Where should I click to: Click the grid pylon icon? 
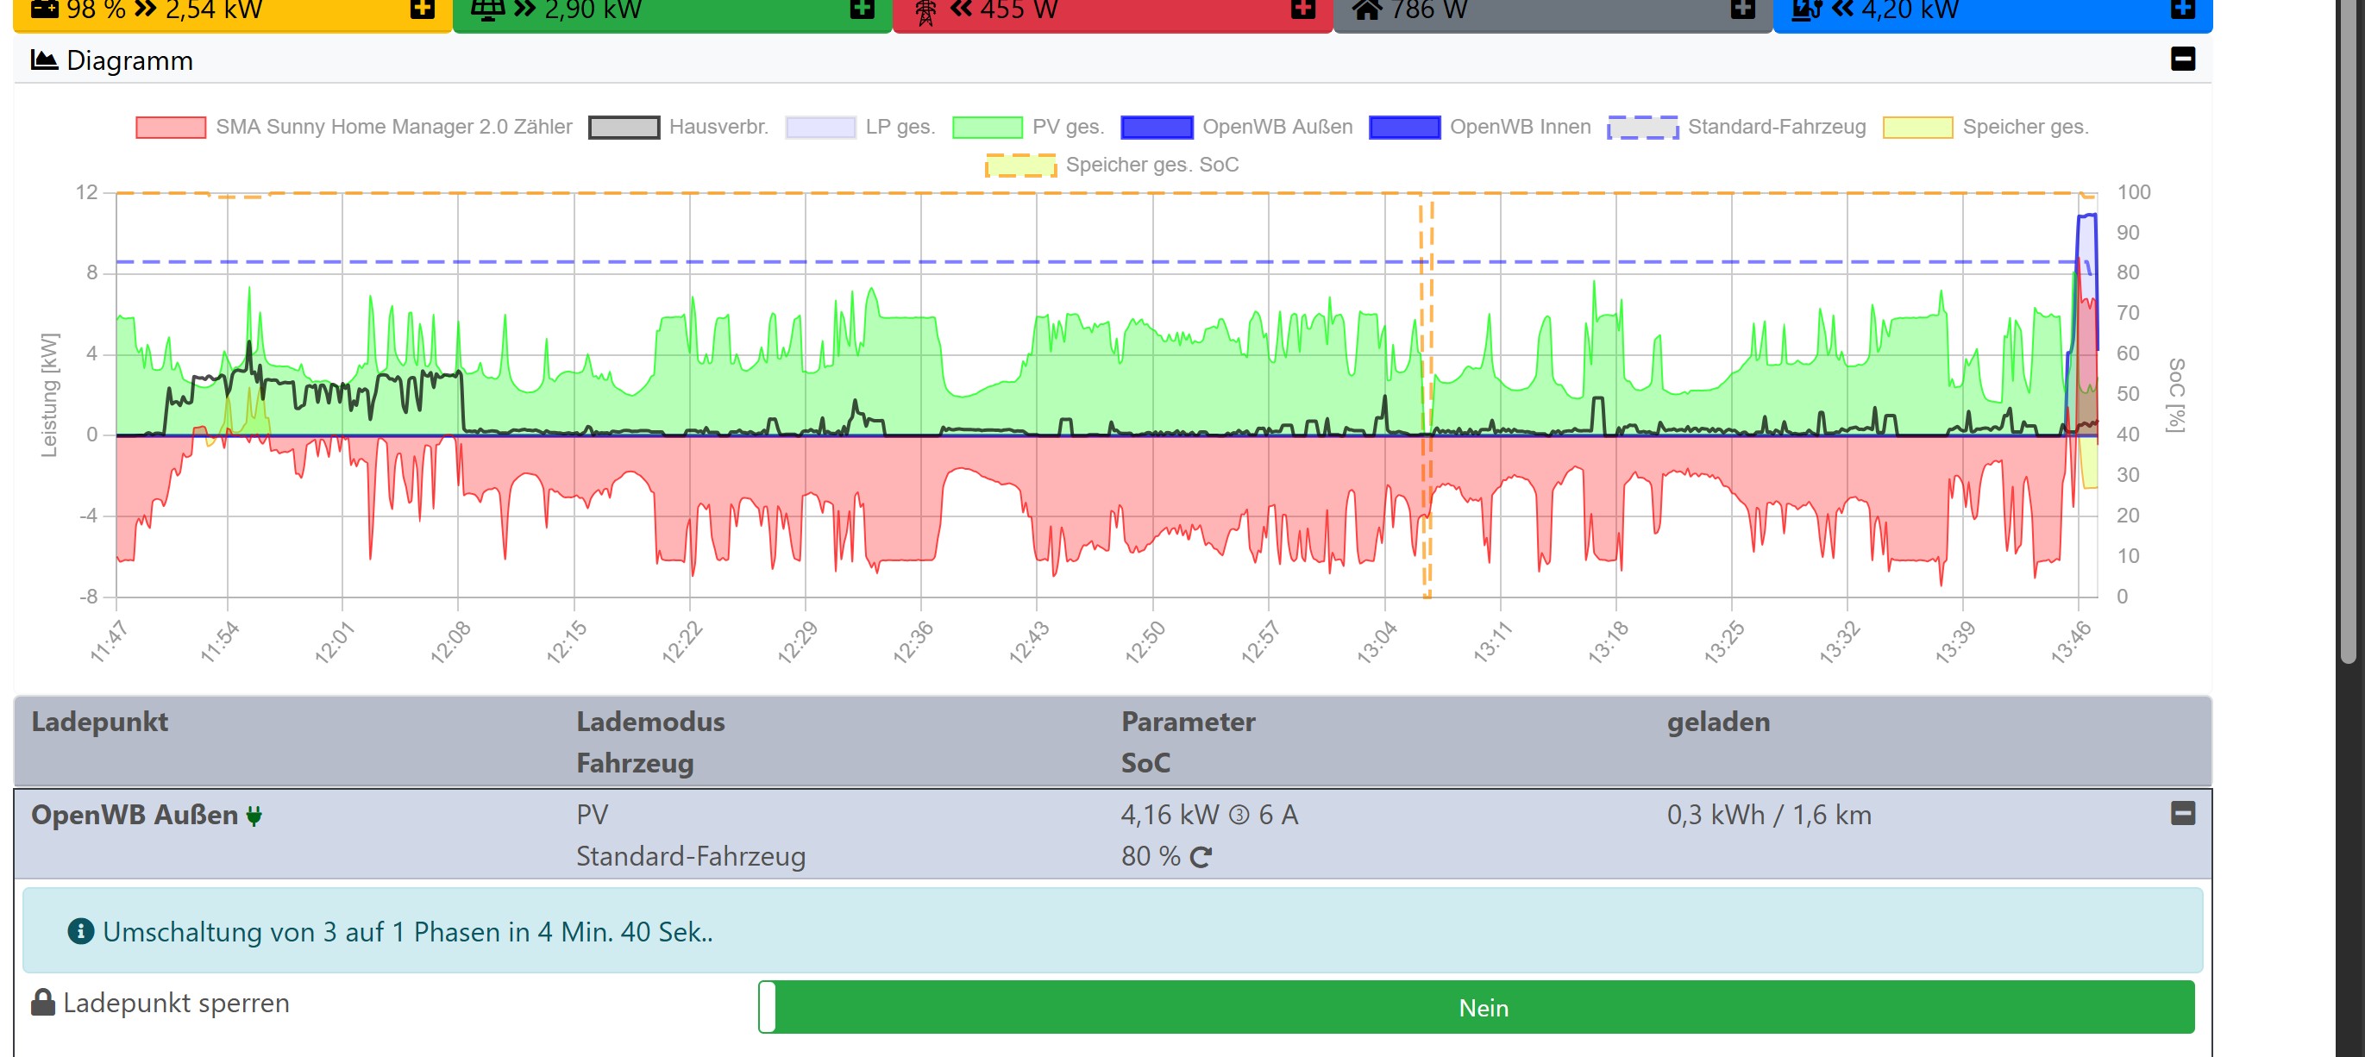[925, 11]
